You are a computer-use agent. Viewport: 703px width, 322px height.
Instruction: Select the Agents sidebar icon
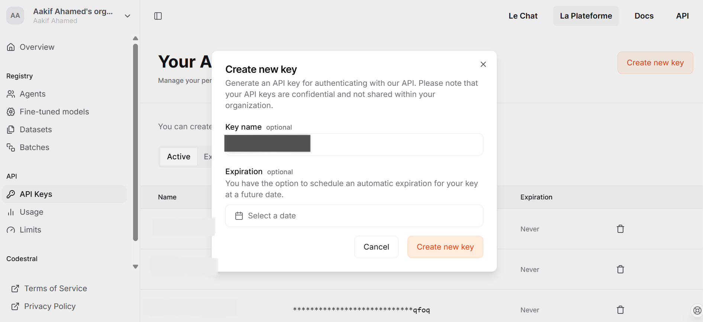[11, 94]
